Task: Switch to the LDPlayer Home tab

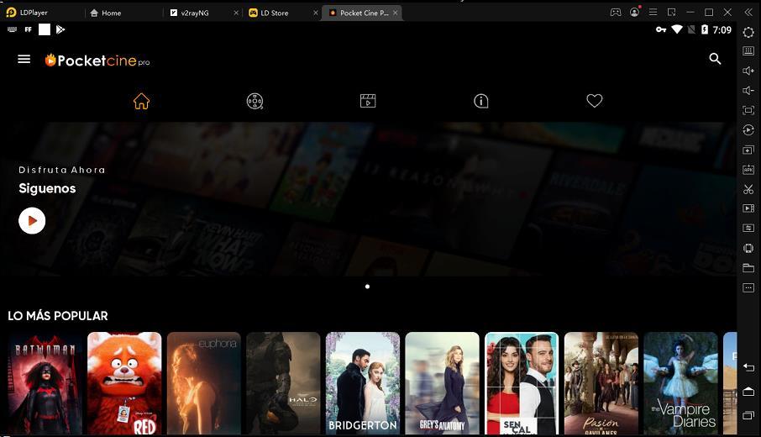Action: click(106, 13)
